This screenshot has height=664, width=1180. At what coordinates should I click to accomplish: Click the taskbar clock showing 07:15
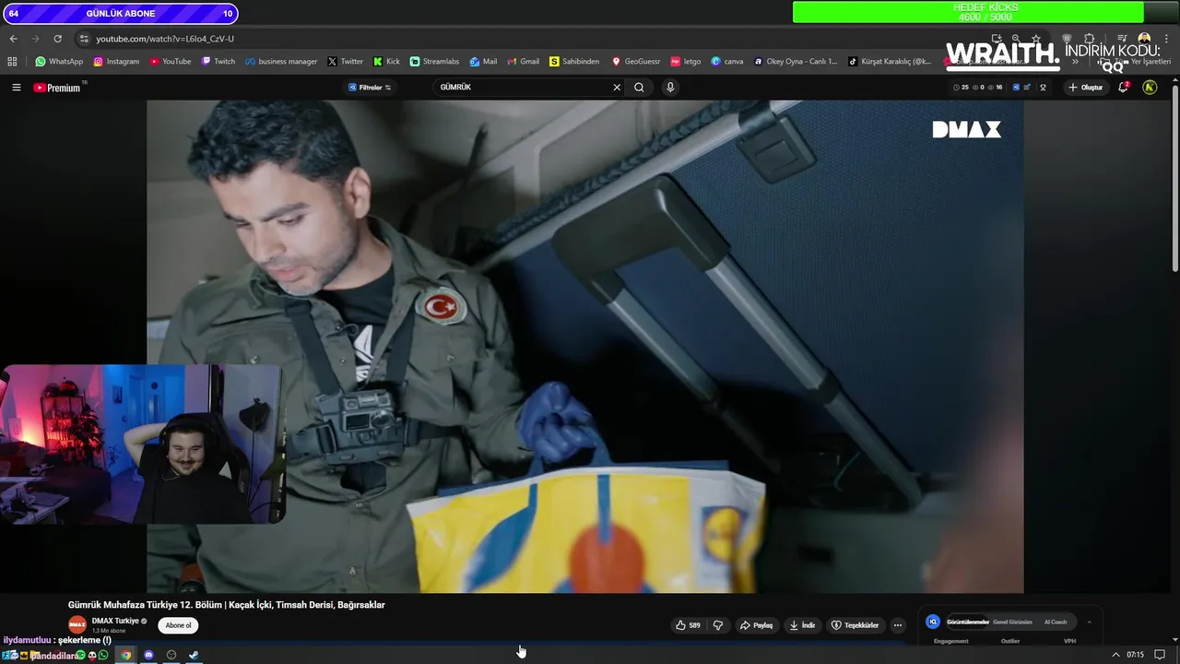click(x=1135, y=655)
